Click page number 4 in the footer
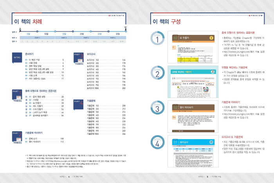Viewport: 274px width, 183px height. (x=69, y=177)
